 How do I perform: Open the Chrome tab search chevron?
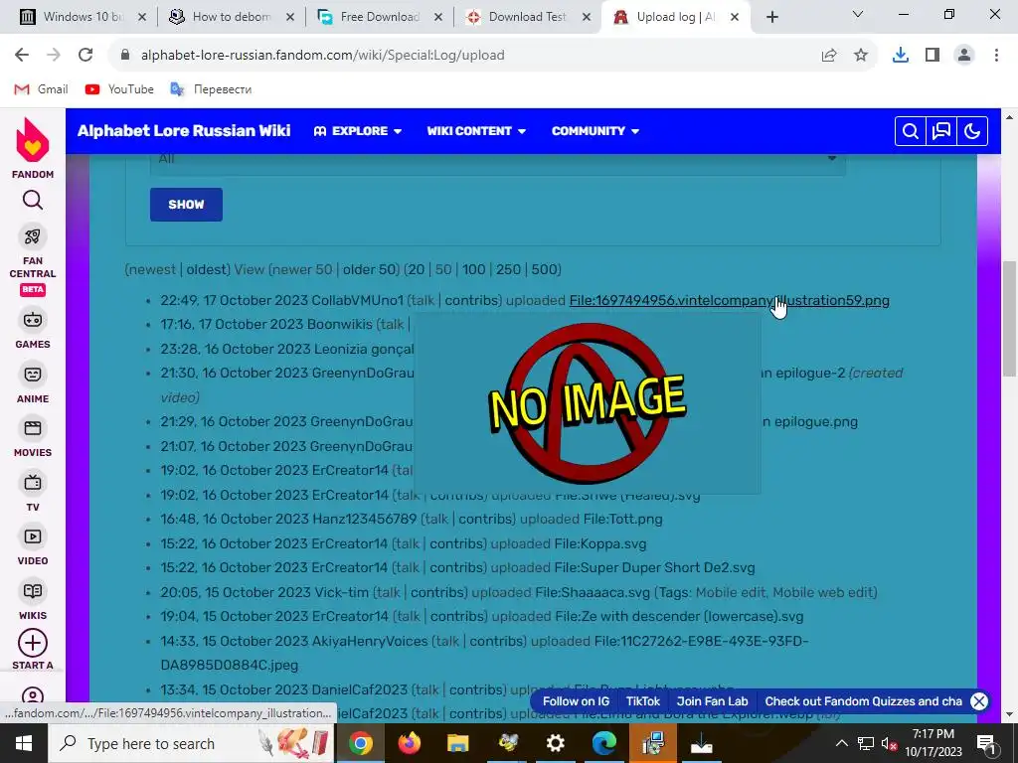(x=858, y=14)
